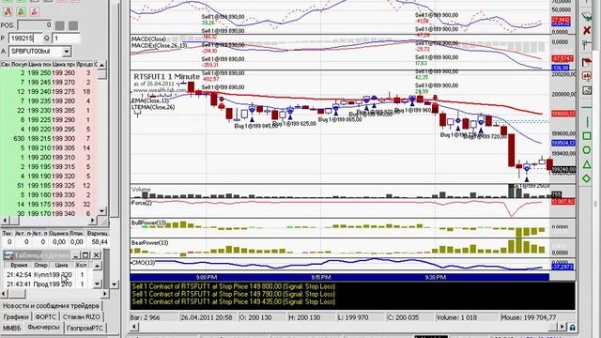Click the left-panel bottom scrollbar right arrow

105,294
